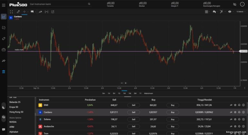
Task: Click the 0,81230 price line marker
Action: click(x=243, y=51)
